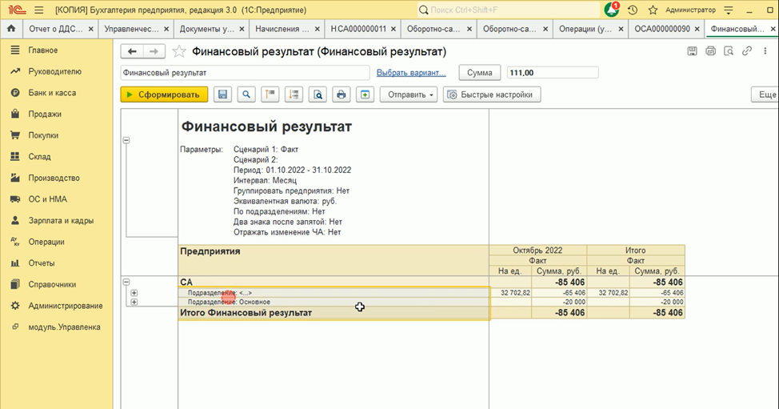Add report to favorites star
Screen dimensions: 779x409
[x=179, y=51]
